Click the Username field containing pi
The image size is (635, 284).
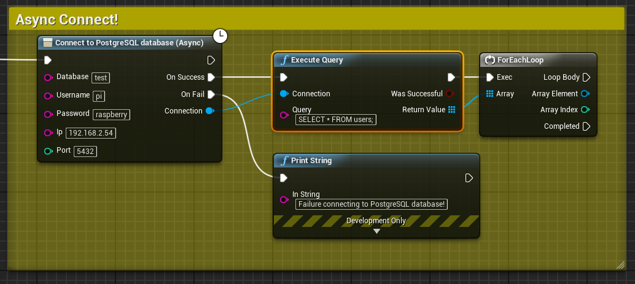(x=99, y=96)
